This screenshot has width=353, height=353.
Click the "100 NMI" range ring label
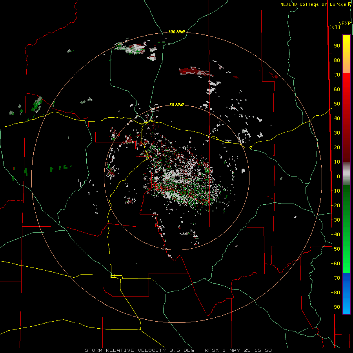click(x=176, y=32)
